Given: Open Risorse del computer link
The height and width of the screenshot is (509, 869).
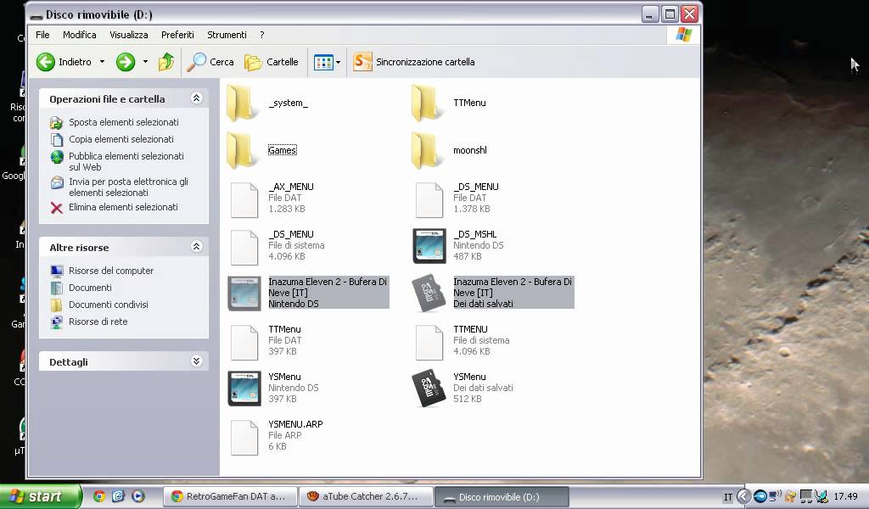Looking at the screenshot, I should [x=111, y=271].
